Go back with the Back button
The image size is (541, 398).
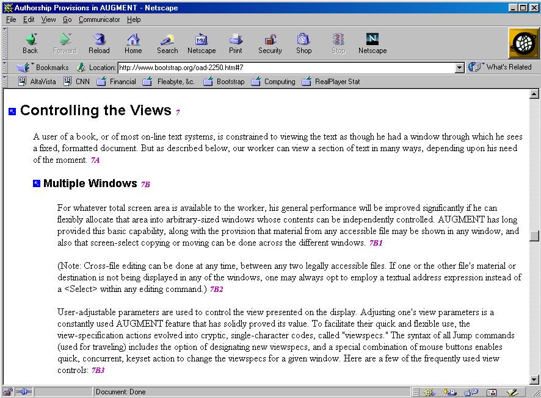pyautogui.click(x=31, y=44)
